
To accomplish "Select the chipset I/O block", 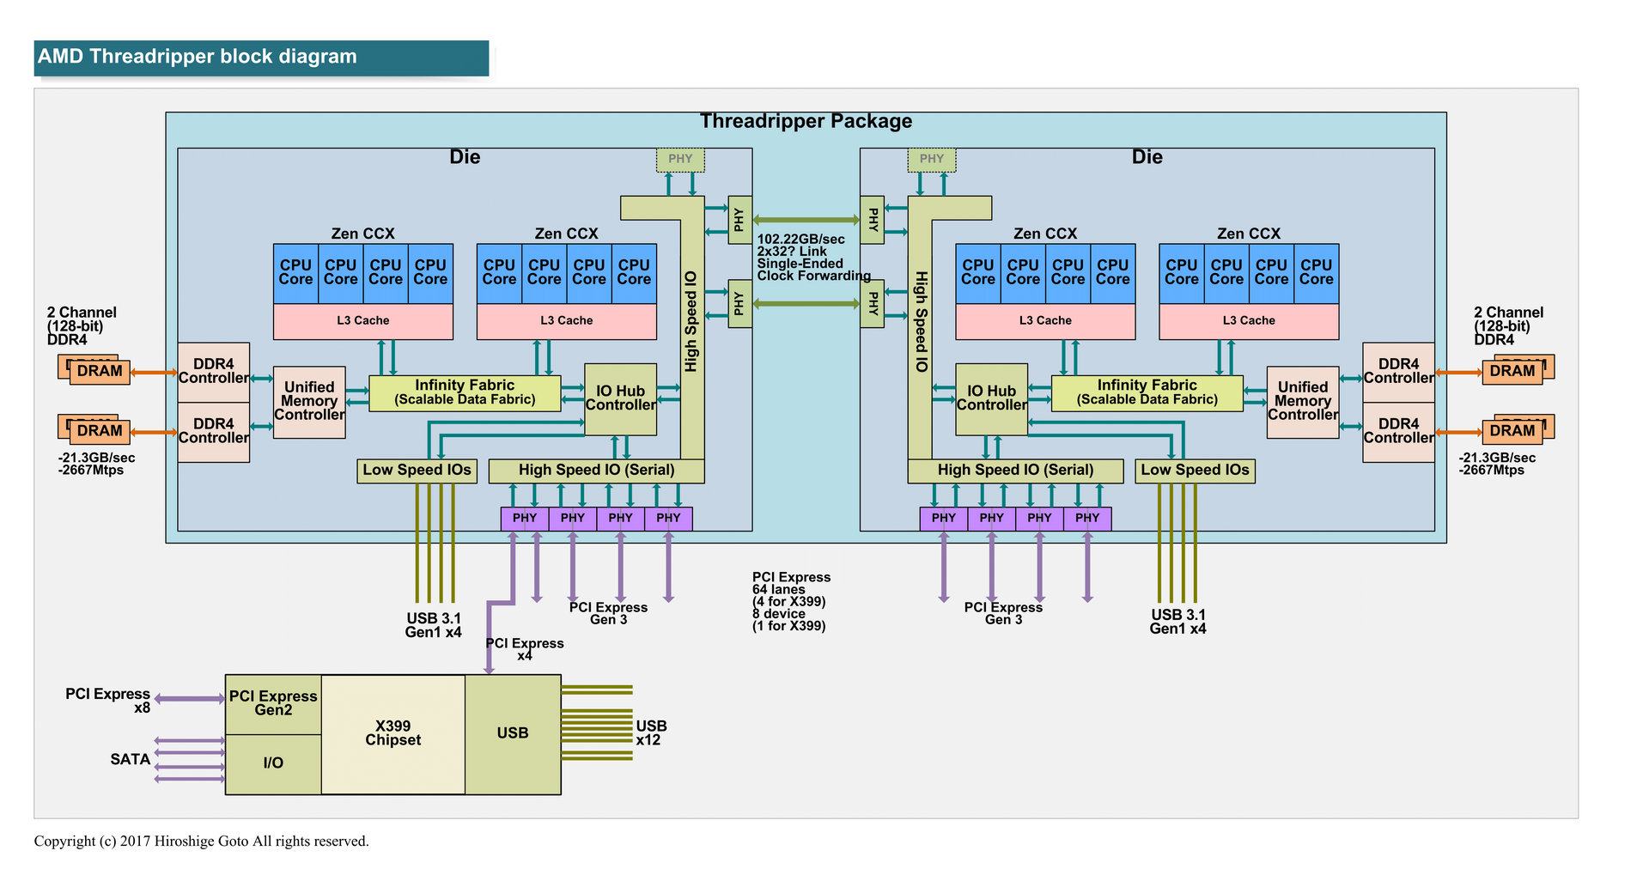I will point(273,763).
